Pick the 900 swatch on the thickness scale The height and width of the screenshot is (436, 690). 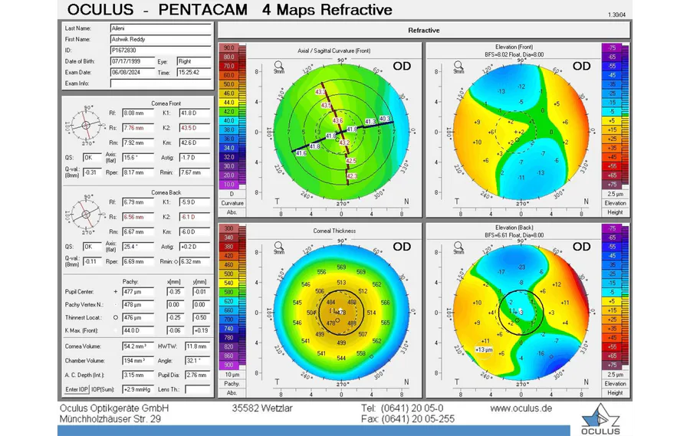pos(228,365)
